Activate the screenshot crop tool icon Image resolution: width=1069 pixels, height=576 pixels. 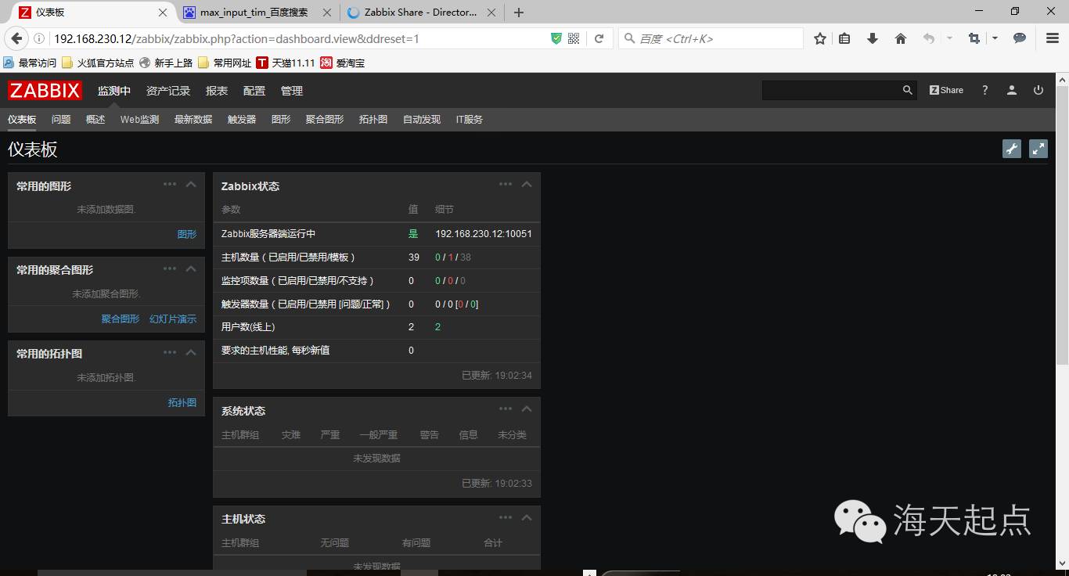974,38
